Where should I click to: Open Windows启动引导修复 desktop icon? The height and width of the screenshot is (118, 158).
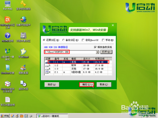tap(8, 87)
